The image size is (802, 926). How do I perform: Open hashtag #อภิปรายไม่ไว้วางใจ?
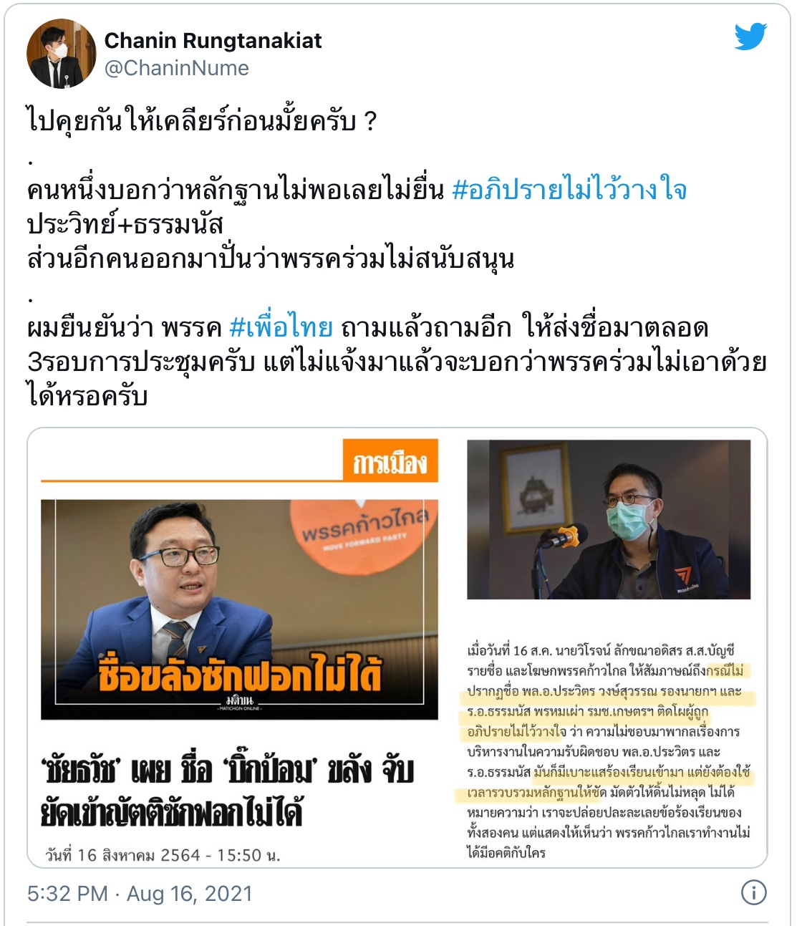[x=570, y=190]
